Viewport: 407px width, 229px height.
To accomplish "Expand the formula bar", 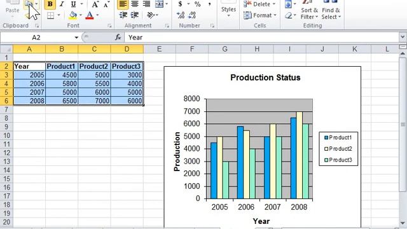I will (x=403, y=38).
